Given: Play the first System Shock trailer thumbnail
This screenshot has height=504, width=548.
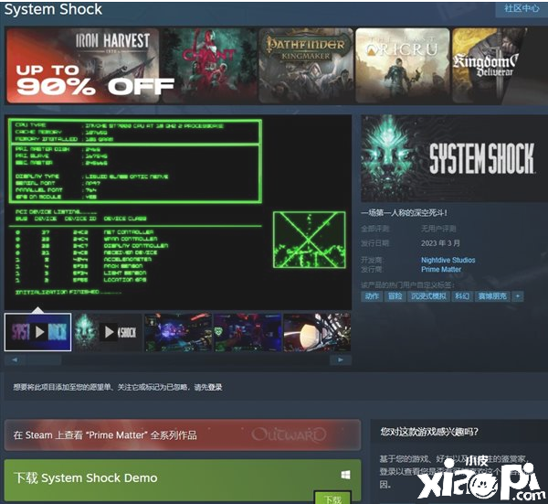Looking at the screenshot, I should pyautogui.click(x=38, y=332).
